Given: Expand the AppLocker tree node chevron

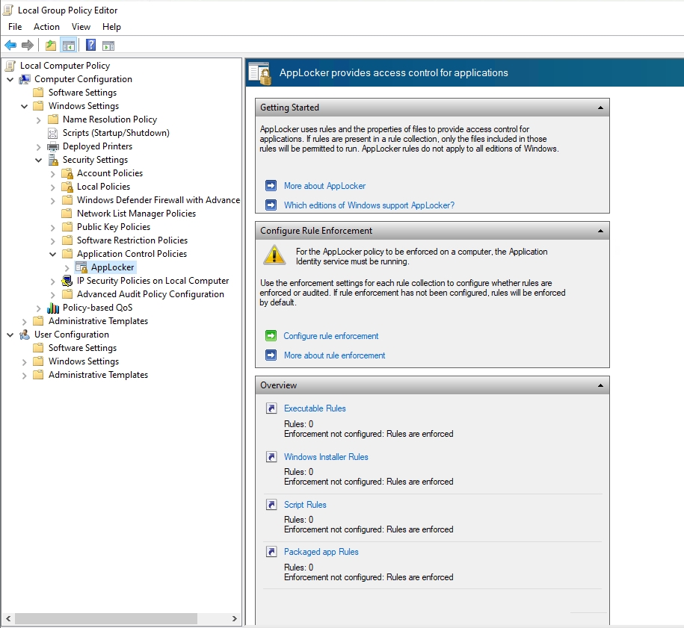Looking at the screenshot, I should [x=67, y=267].
